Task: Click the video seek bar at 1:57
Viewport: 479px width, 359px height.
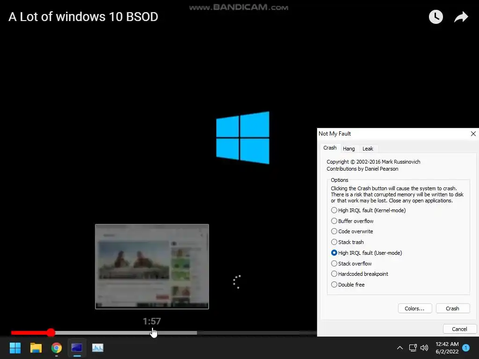Action: (x=152, y=333)
